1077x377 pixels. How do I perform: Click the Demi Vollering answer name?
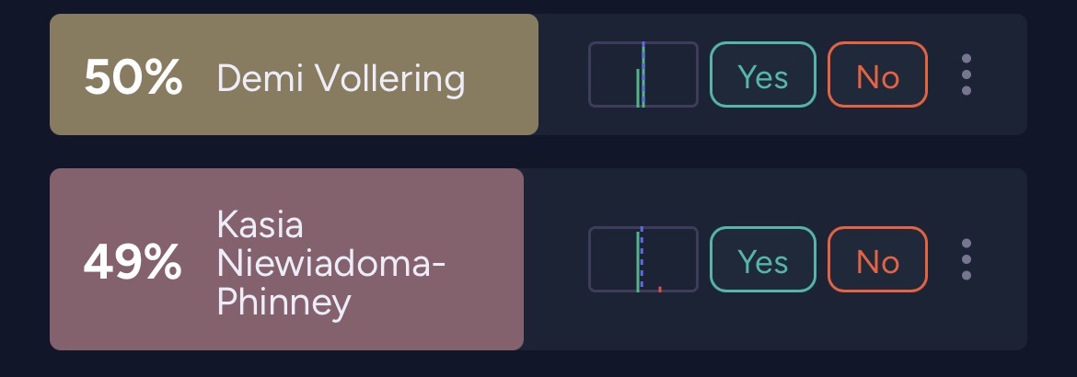pyautogui.click(x=341, y=78)
